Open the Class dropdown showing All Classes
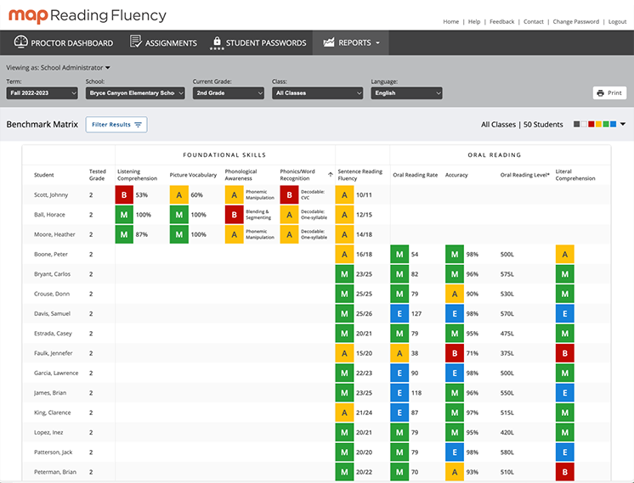The height and width of the screenshot is (483, 634). pos(317,93)
